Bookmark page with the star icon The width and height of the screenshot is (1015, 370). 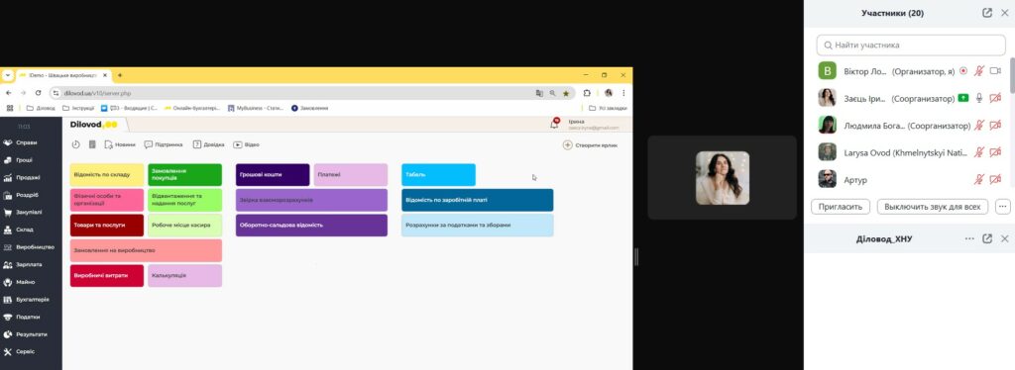coord(566,93)
